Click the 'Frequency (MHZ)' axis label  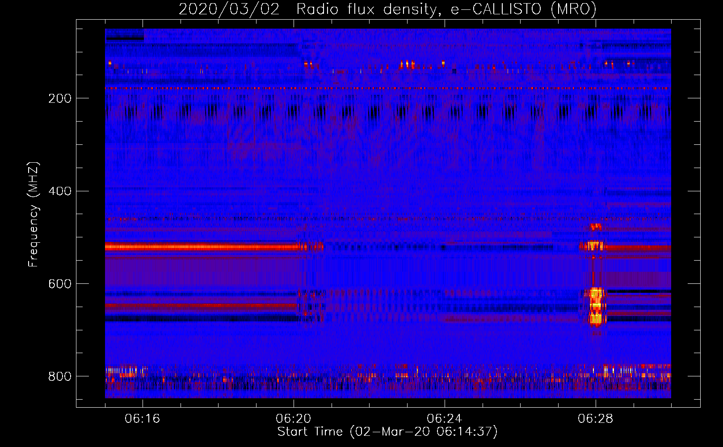(34, 214)
